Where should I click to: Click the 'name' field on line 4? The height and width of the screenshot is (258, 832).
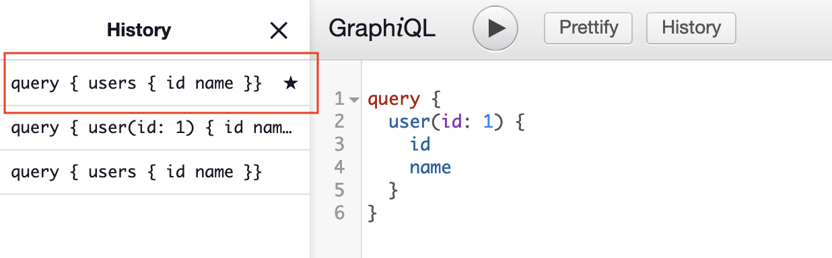pos(431,167)
